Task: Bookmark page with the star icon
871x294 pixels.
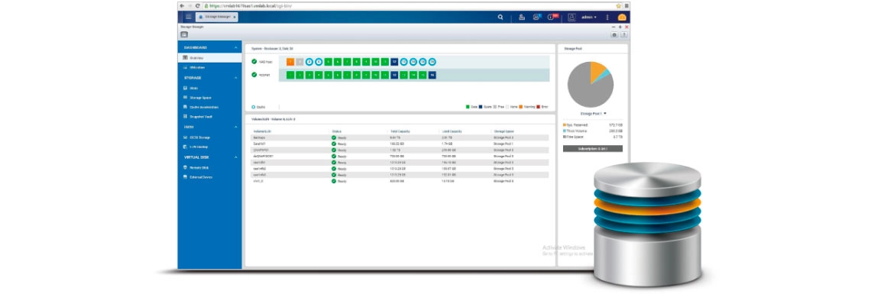Action: (x=618, y=5)
